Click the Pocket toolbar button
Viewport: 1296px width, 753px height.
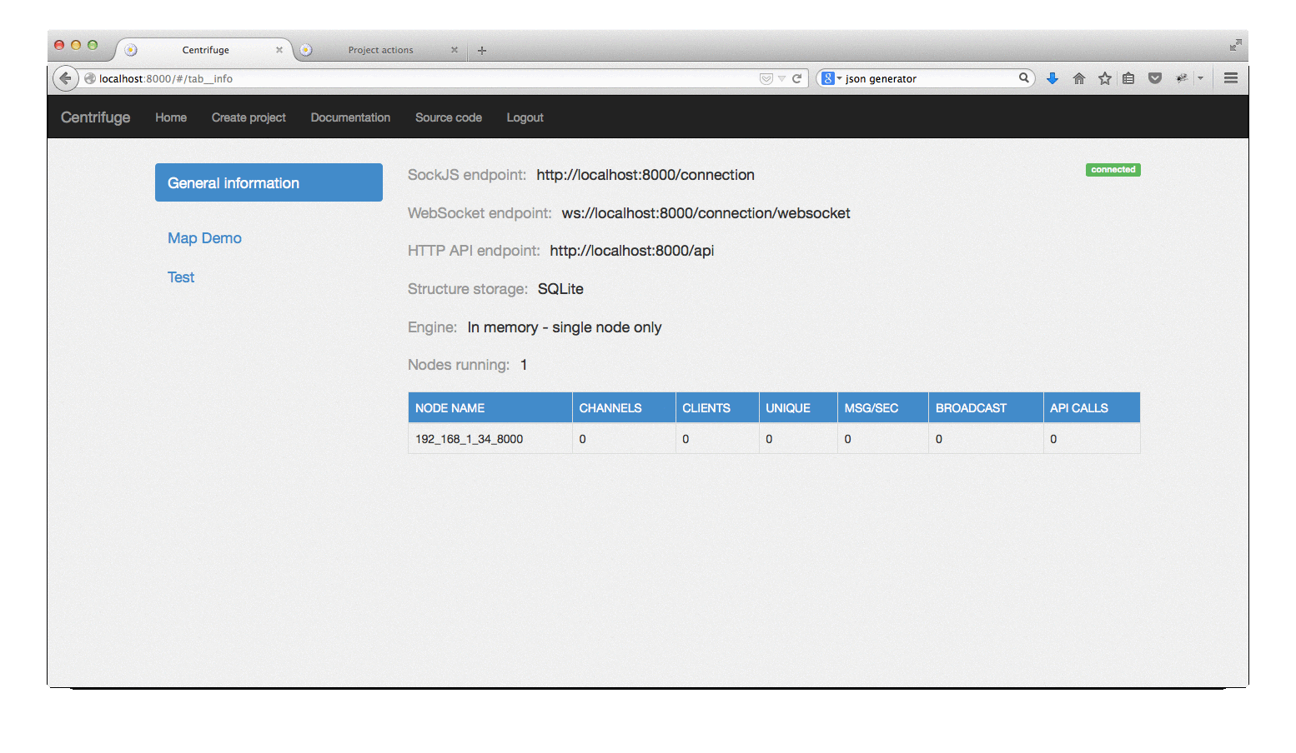coord(1155,78)
